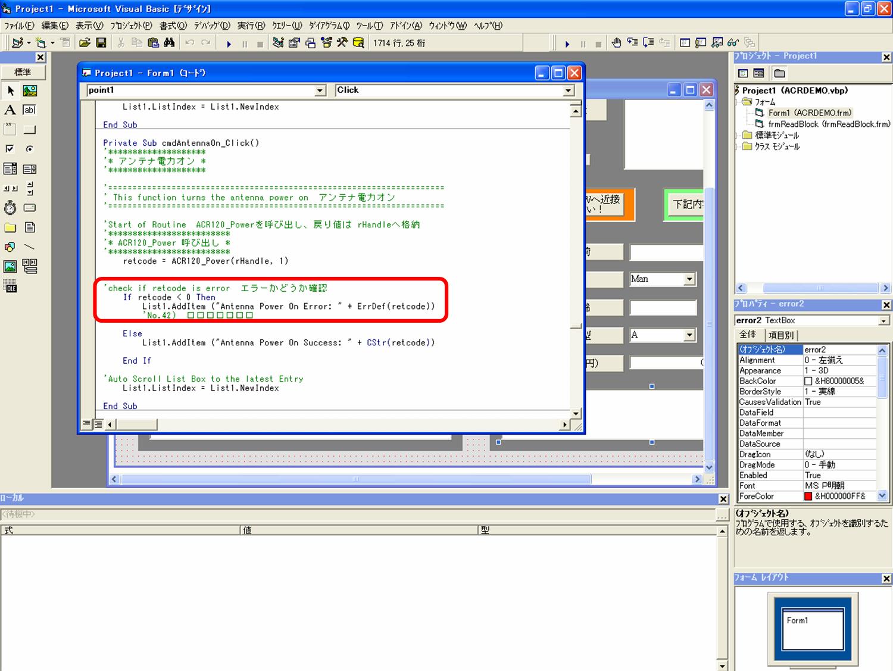Select the Timer control tool

coord(10,208)
